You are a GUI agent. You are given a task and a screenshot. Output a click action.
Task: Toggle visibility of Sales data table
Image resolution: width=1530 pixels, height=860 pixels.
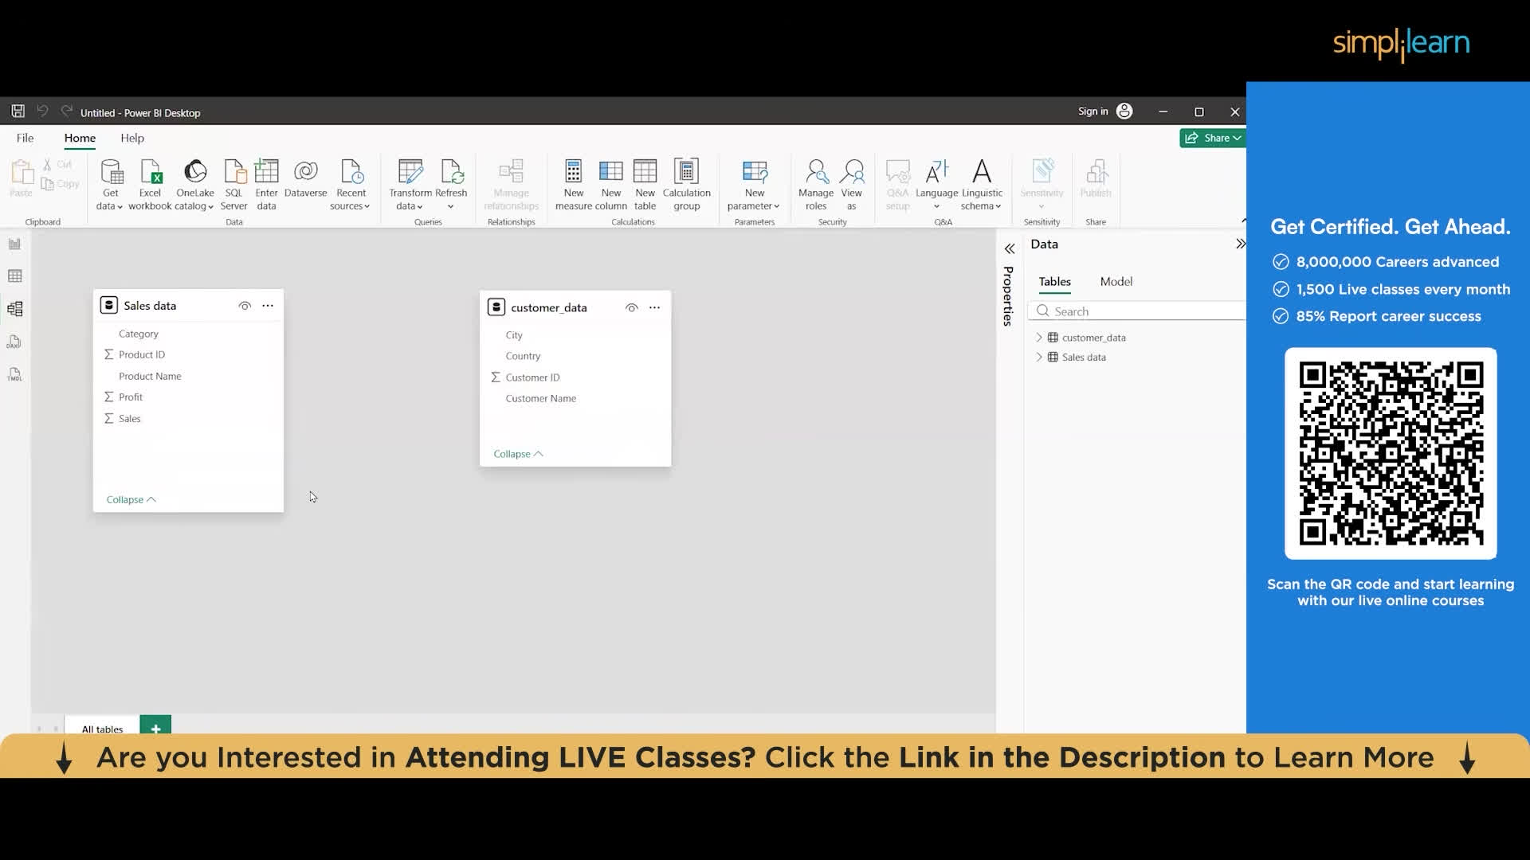click(245, 306)
